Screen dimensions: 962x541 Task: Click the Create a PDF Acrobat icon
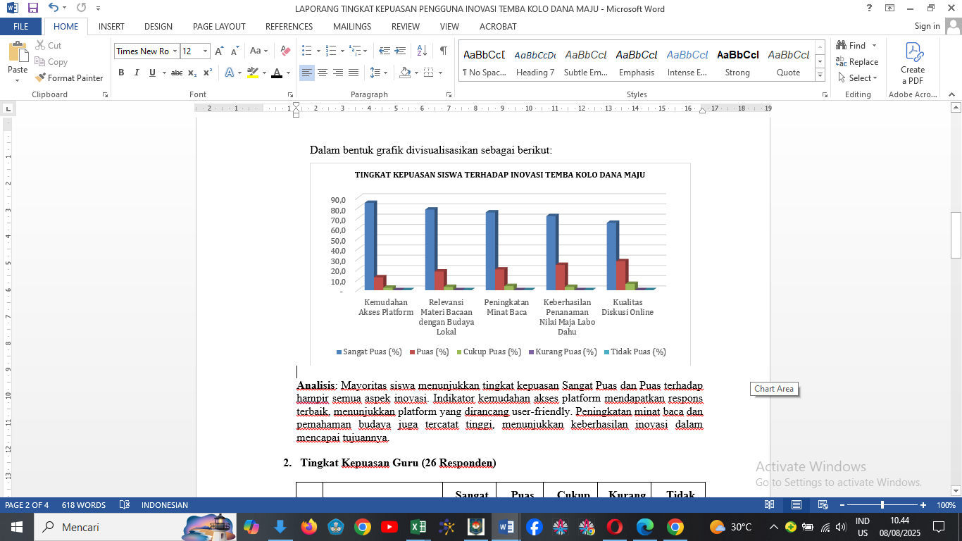coord(913,63)
